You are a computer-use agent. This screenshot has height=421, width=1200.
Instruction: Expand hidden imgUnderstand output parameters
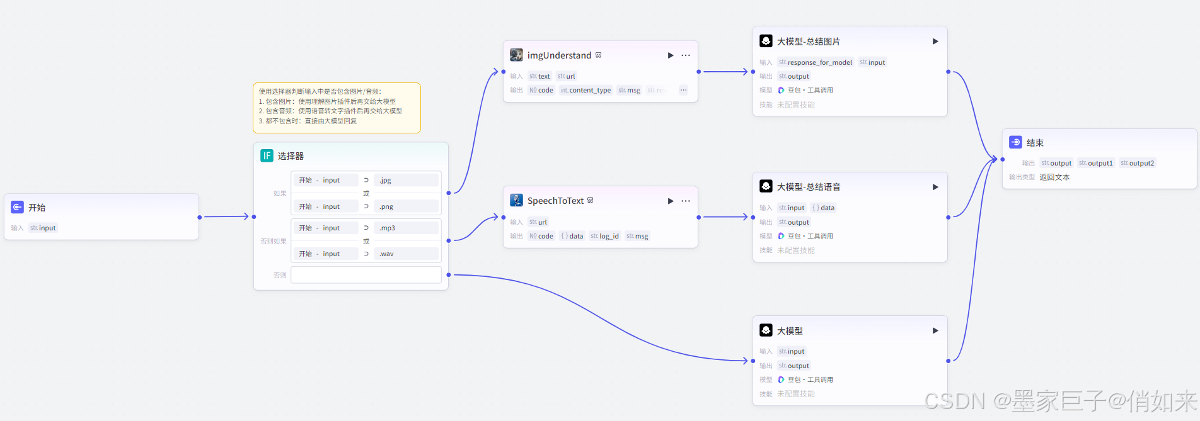click(683, 90)
